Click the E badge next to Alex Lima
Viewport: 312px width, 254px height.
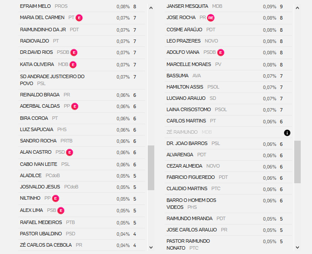click(x=61, y=211)
